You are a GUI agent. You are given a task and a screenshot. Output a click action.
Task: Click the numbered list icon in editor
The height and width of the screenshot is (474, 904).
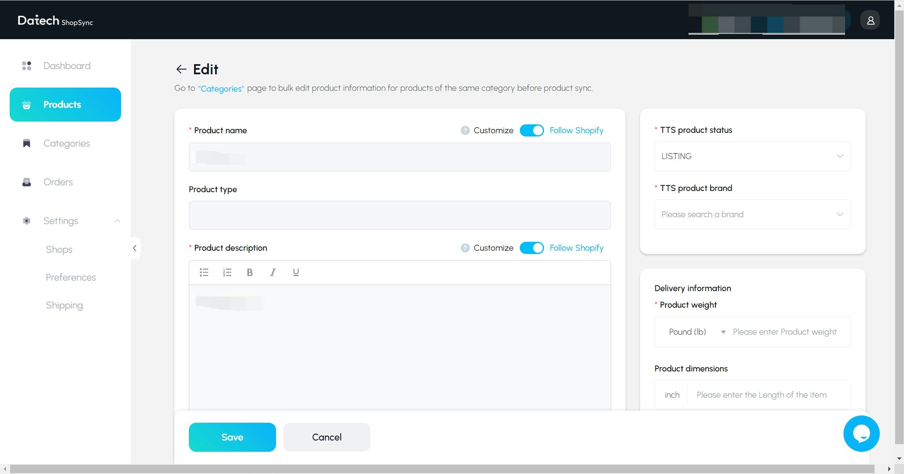pos(227,273)
